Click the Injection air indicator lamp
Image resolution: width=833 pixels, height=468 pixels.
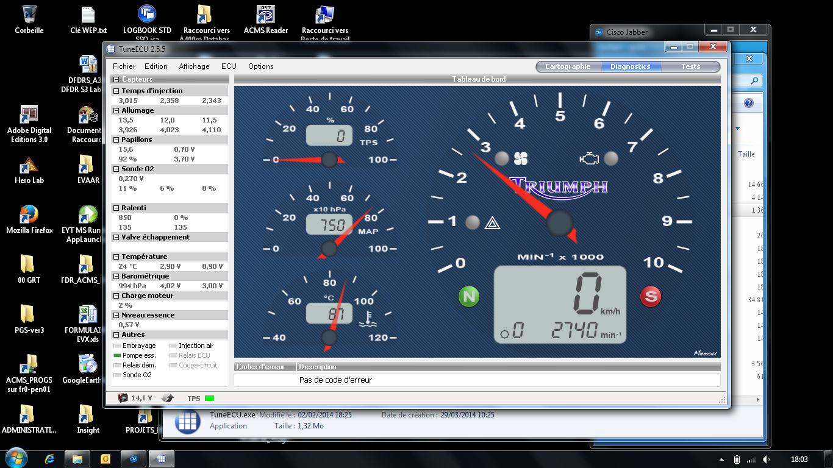point(173,346)
